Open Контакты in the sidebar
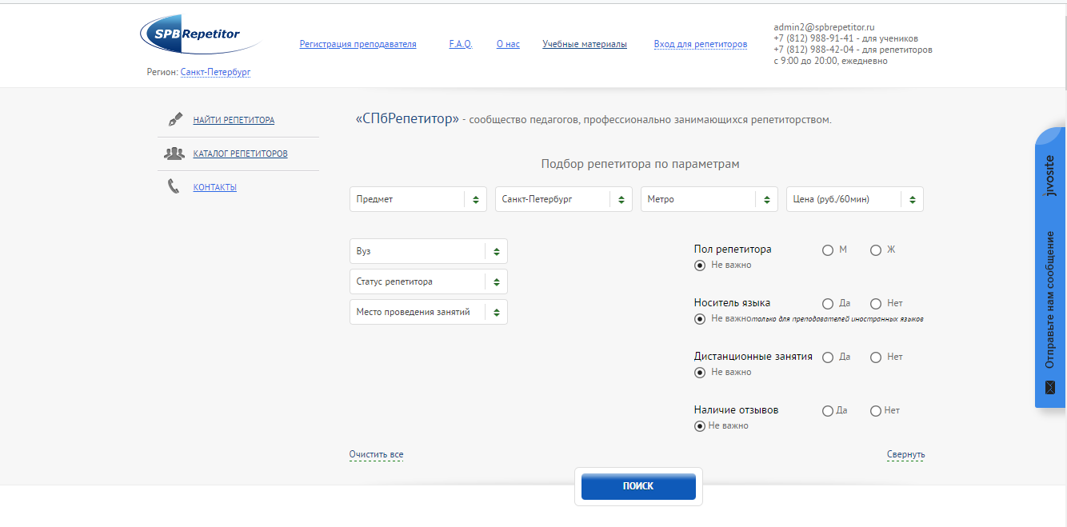1067x527 pixels. [x=214, y=187]
